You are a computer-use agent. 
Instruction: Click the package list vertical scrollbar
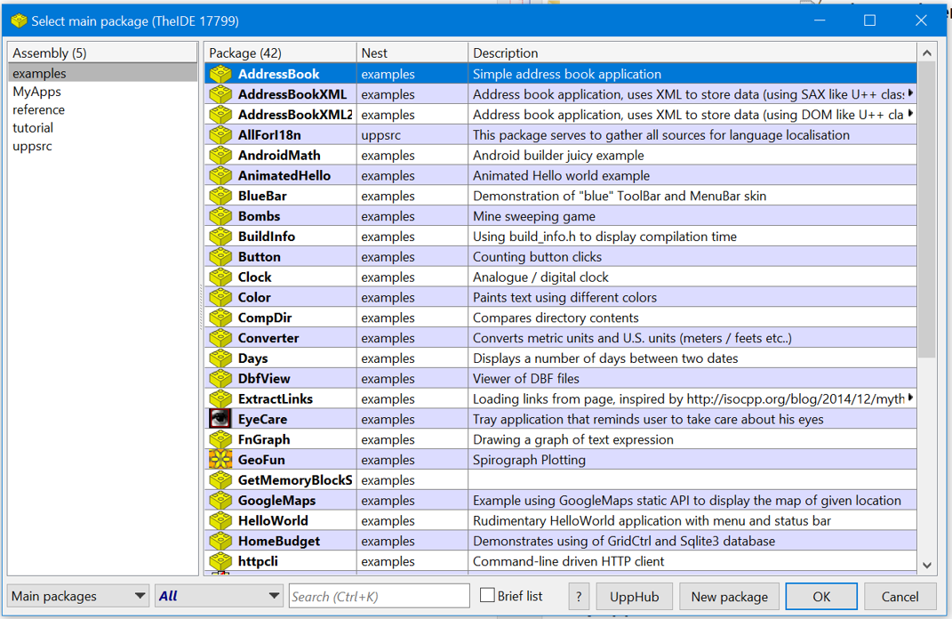(x=927, y=222)
